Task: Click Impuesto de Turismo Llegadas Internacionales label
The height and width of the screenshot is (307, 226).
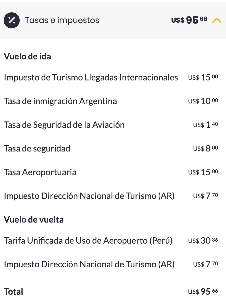Action: (91, 77)
